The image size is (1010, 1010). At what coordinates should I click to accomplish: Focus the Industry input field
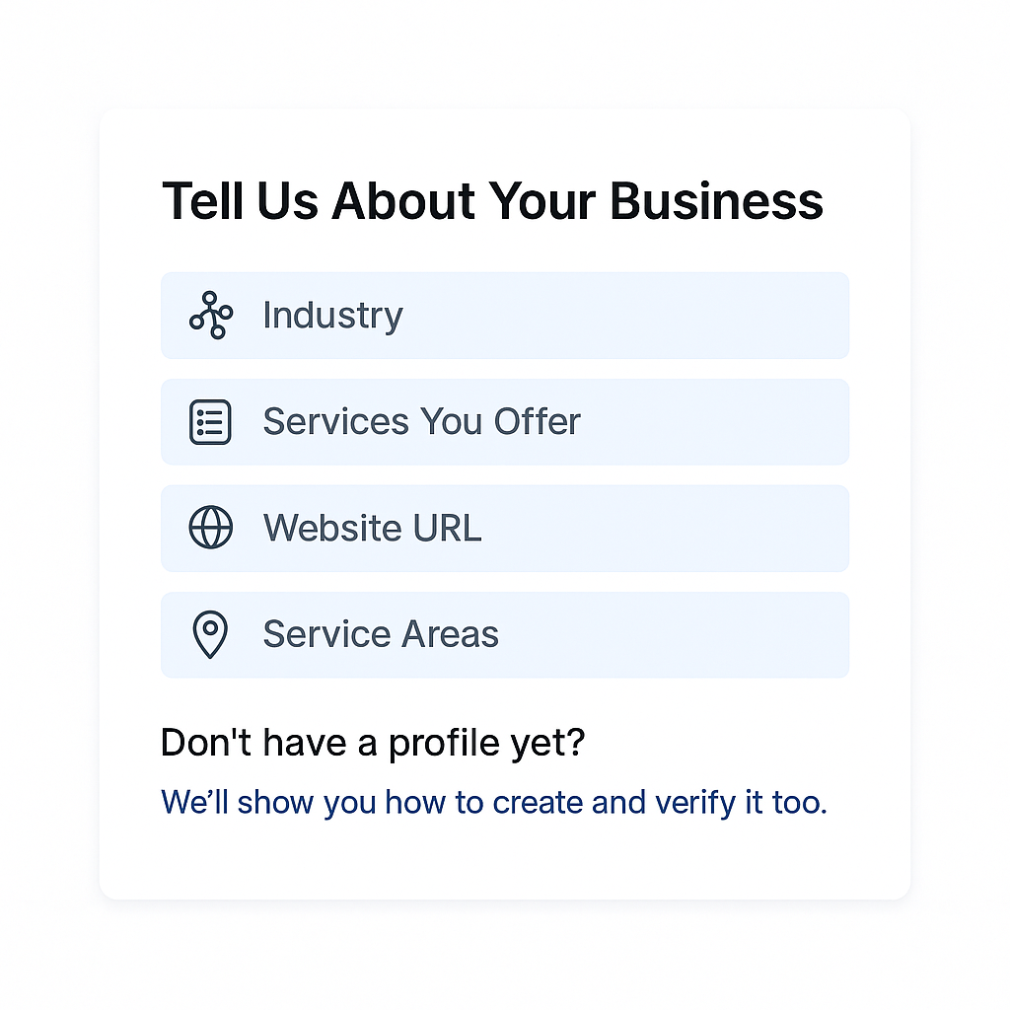[592, 316]
